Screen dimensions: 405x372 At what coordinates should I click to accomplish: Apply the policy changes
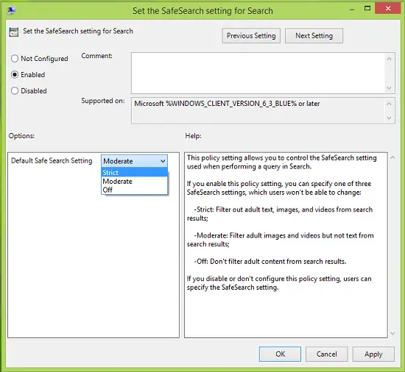click(x=373, y=354)
